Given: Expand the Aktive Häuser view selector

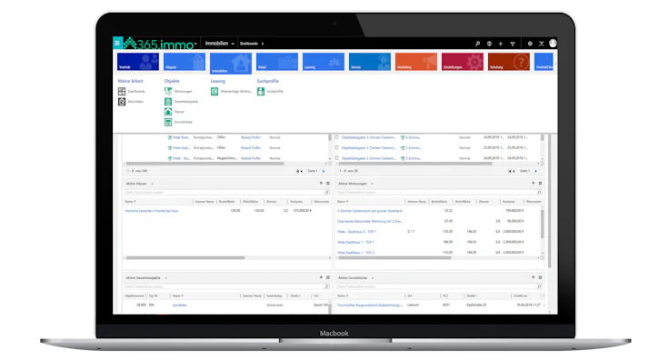Looking at the screenshot, I should (x=153, y=184).
